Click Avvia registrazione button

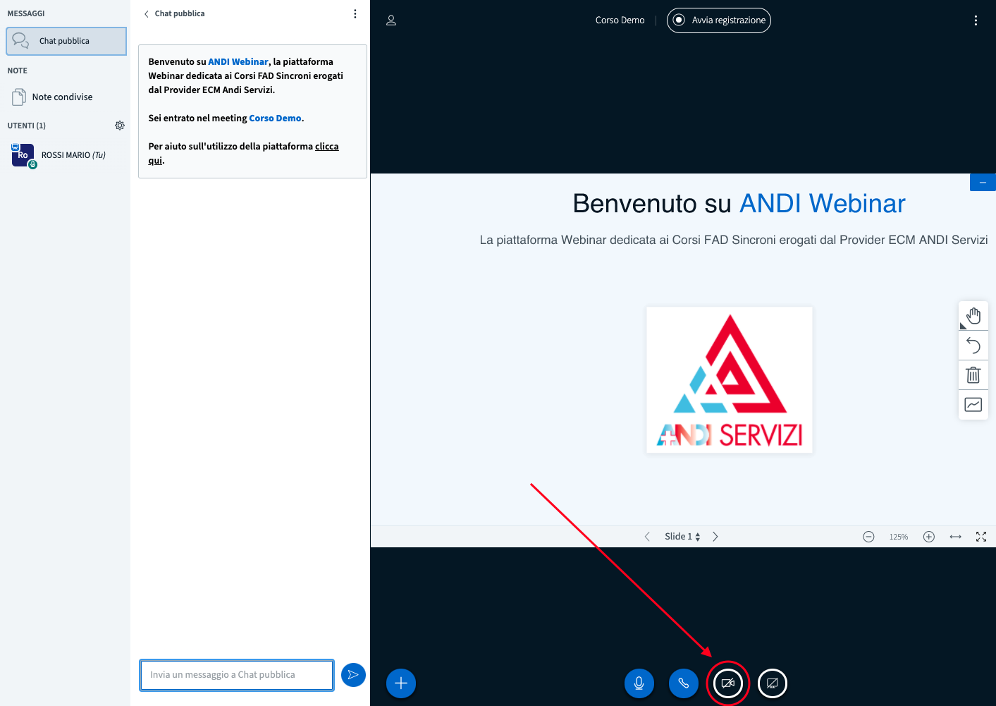point(719,20)
